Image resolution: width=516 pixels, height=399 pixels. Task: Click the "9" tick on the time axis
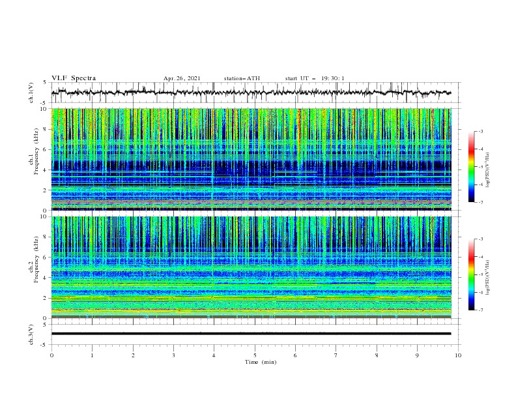coord(417,355)
